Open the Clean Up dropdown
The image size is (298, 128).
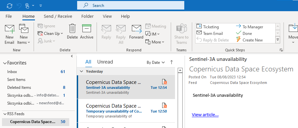coord(50,34)
